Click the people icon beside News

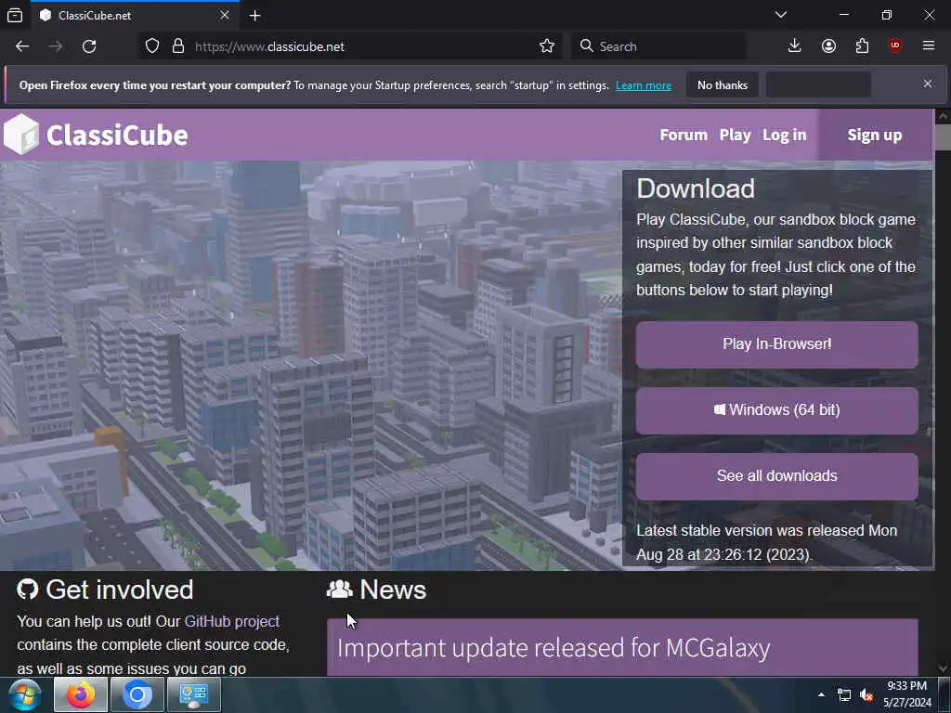coord(340,589)
